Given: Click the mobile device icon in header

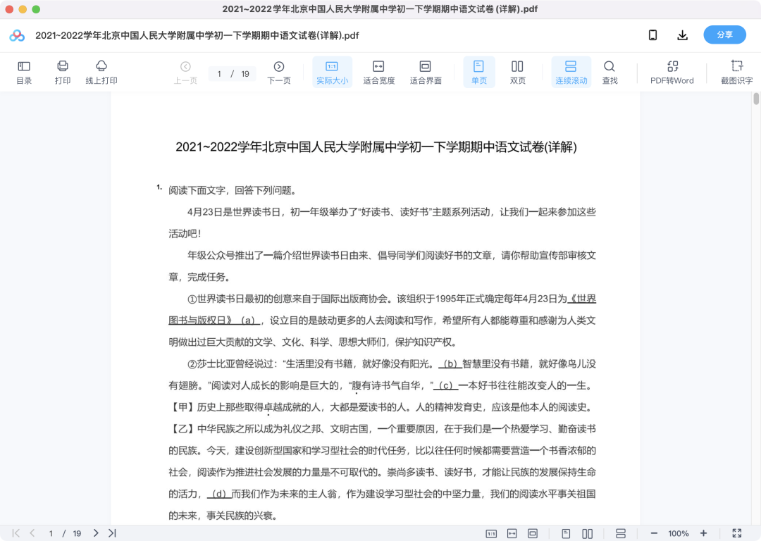Looking at the screenshot, I should [652, 35].
